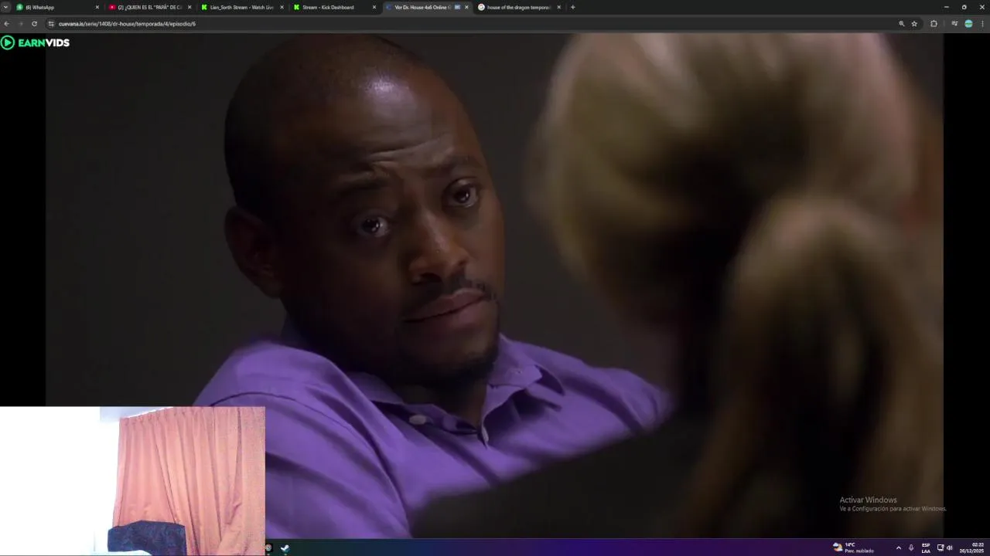Screen dimensions: 990x556
Task: Click the EarnVids logo
Action: (36, 42)
